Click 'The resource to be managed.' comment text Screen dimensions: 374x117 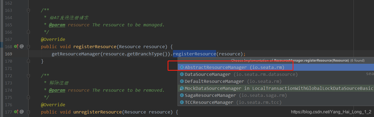(128, 25)
